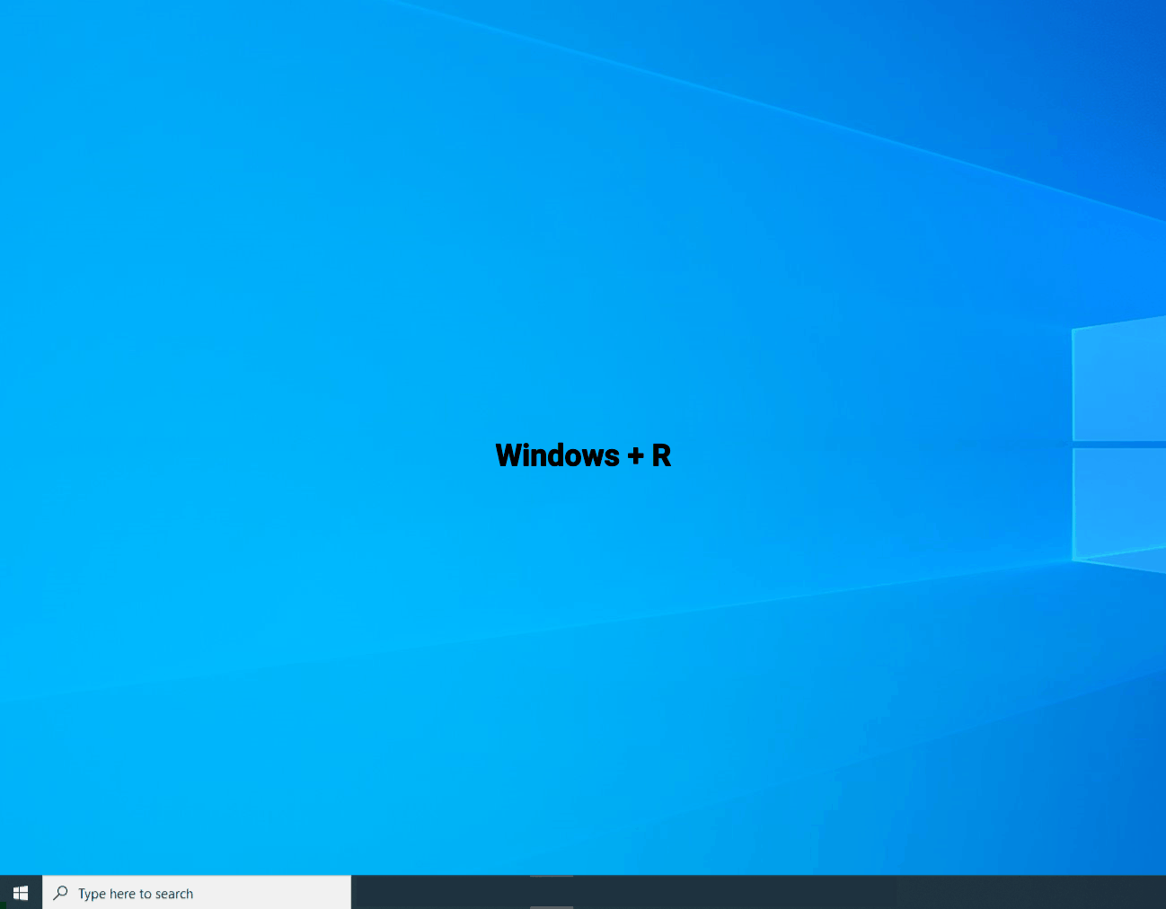Click the partially visible taskbar icon near search
Viewport: 1166px width, 909px height.
[x=552, y=892]
